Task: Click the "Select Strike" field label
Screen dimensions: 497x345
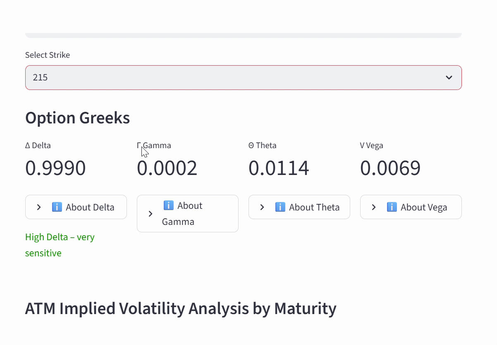Action: [x=48, y=55]
